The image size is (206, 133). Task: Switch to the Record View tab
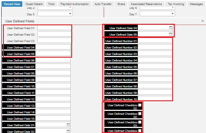point(12,4)
